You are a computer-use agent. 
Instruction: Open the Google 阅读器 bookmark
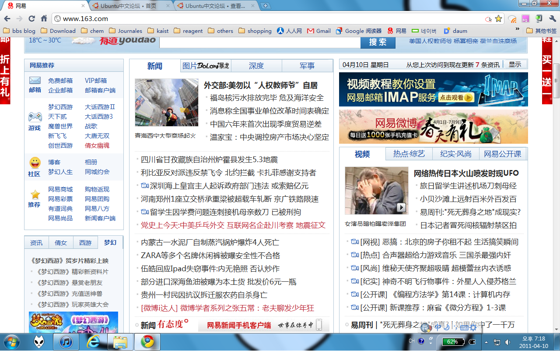click(359, 31)
